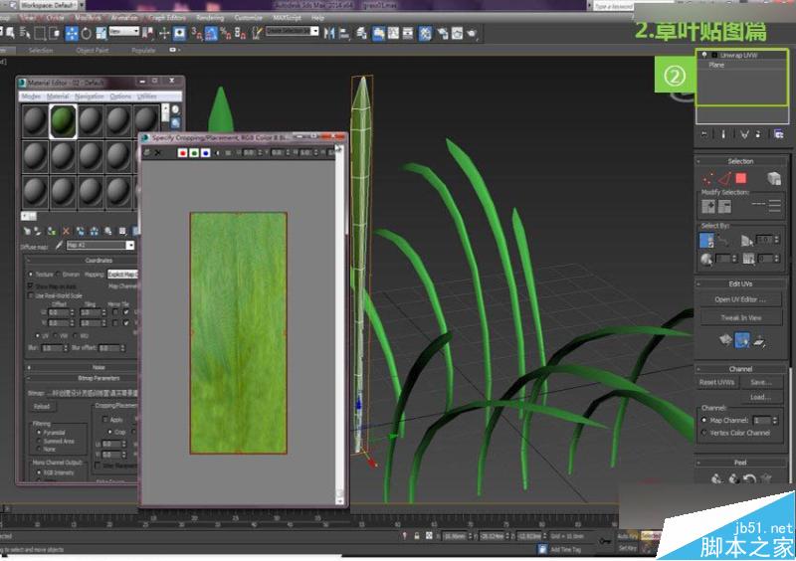Click Reload button in Bitmap Parameters
The image size is (796, 561).
[x=42, y=406]
